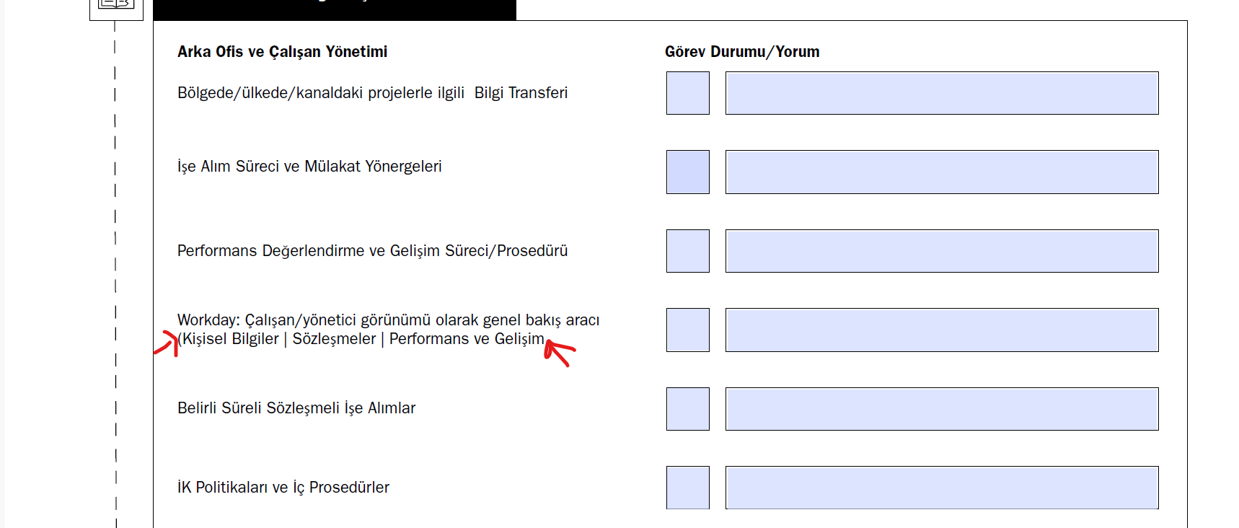Click the book icon at top left
Image resolution: width=1239 pixels, height=528 pixels.
[116, 6]
